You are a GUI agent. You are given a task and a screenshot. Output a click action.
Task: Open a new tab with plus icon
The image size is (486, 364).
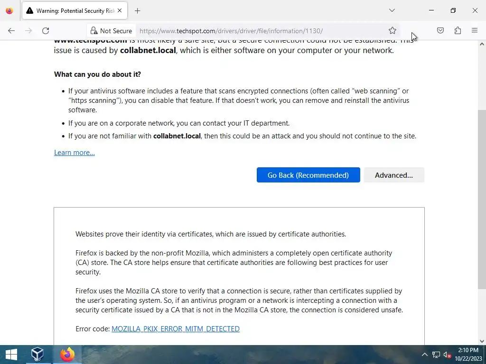click(137, 11)
